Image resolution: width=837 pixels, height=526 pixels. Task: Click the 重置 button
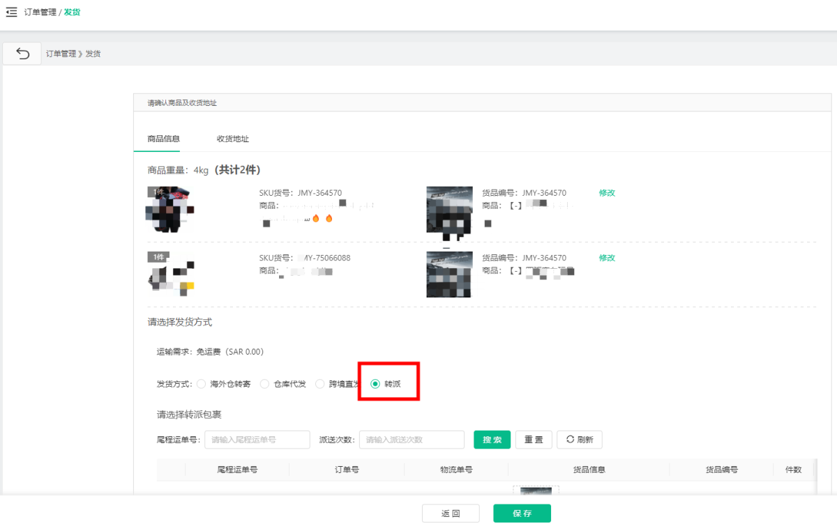click(x=534, y=440)
